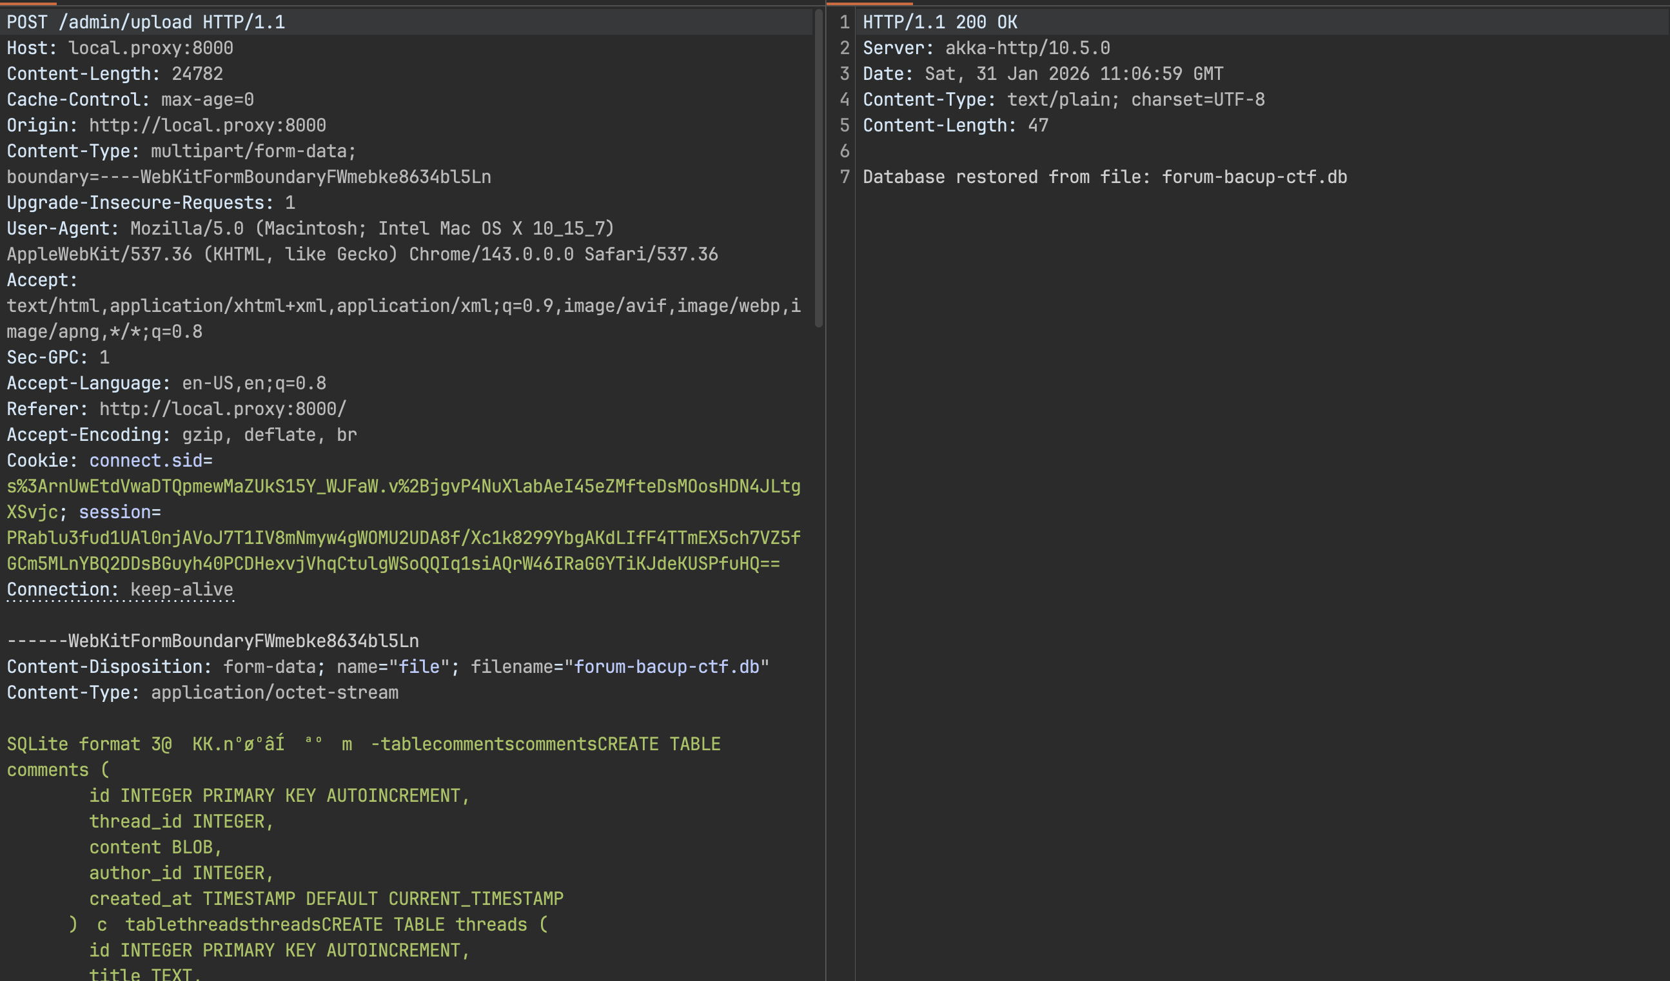Click the filename forum-bacup-ctf.db in Content-Disposition
This screenshot has height=981, width=1670.
click(x=666, y=666)
